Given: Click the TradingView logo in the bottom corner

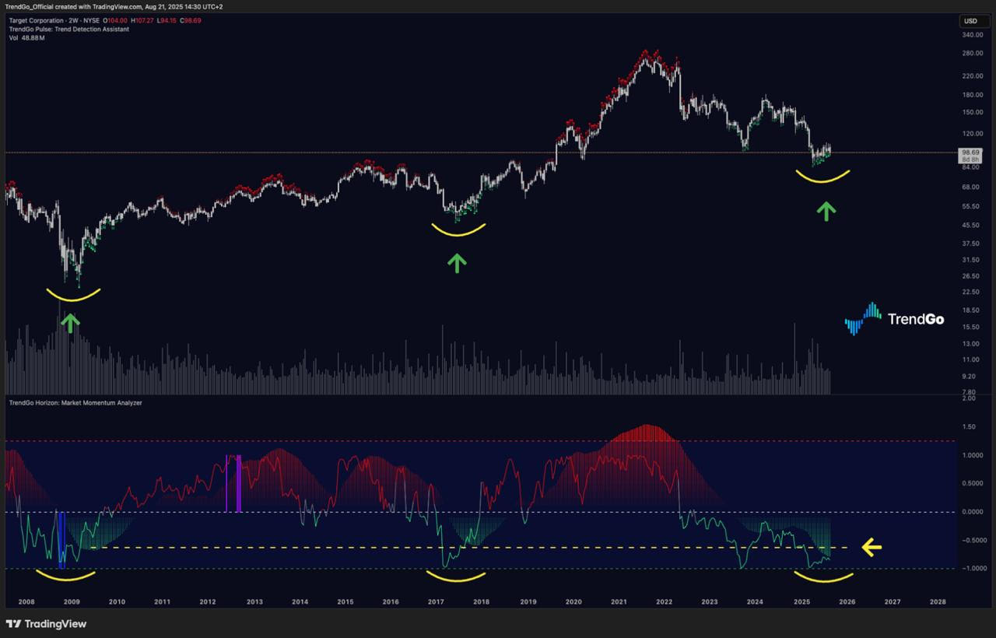Looking at the screenshot, I should coord(46,624).
